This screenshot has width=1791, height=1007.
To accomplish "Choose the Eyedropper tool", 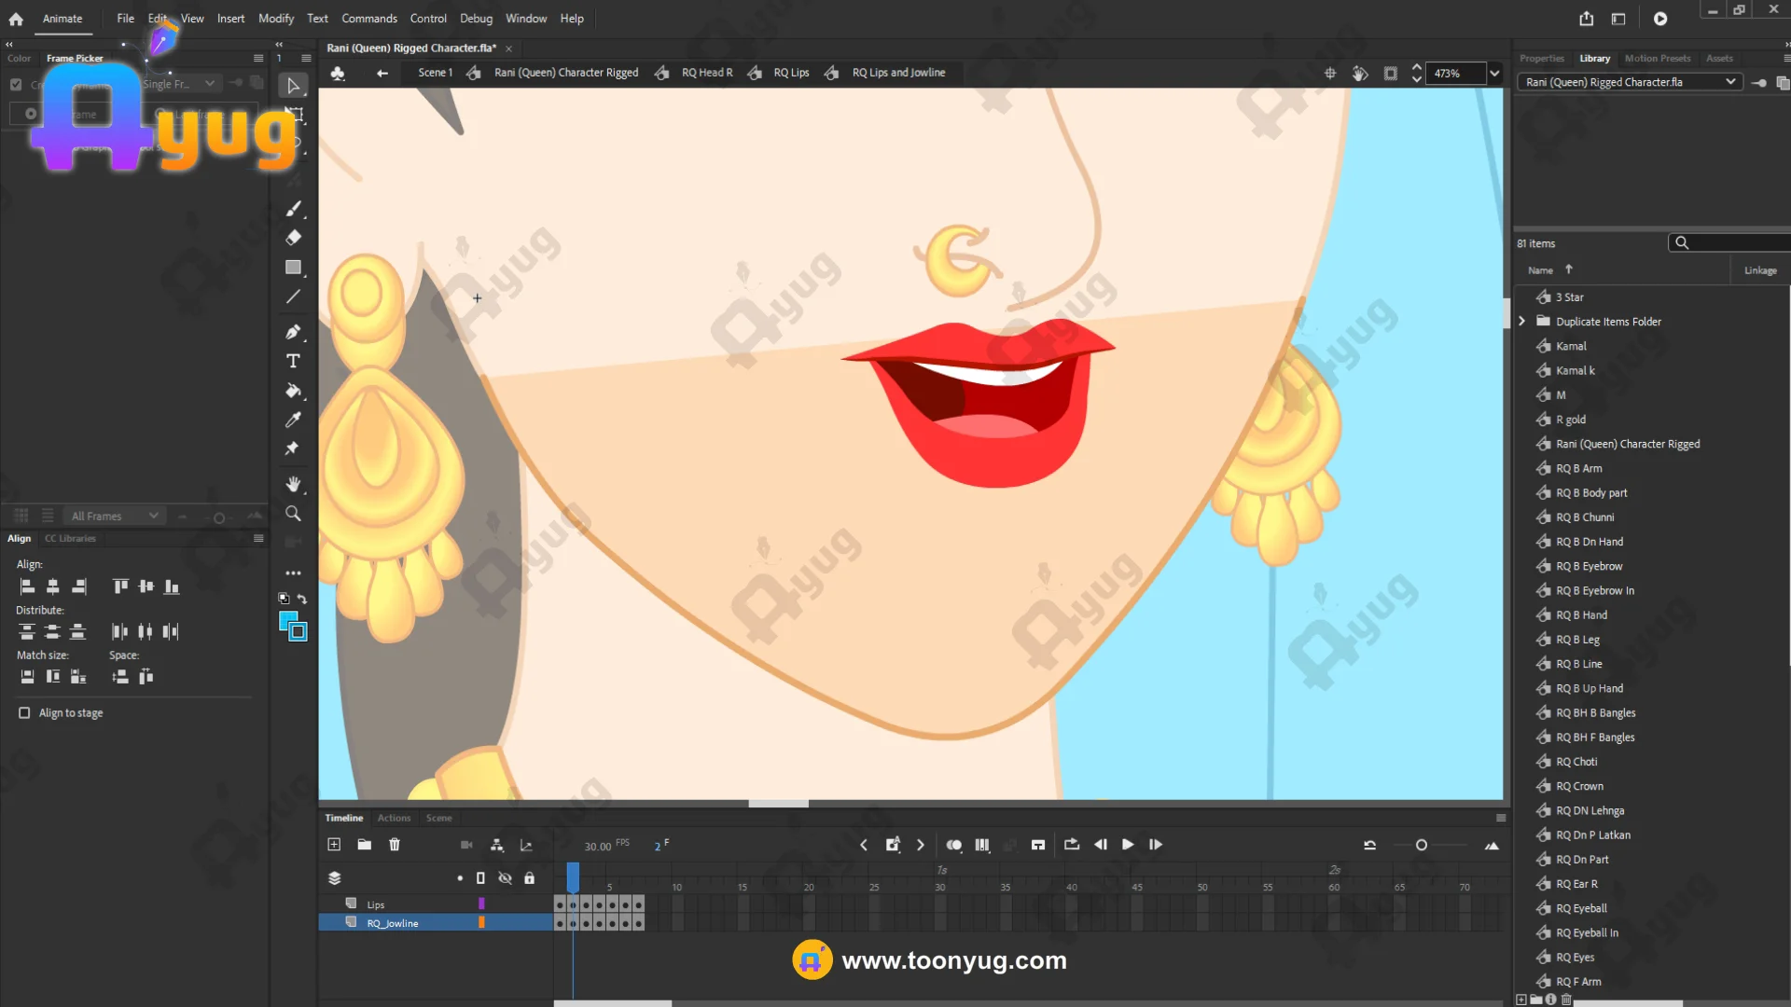I will click(293, 420).
